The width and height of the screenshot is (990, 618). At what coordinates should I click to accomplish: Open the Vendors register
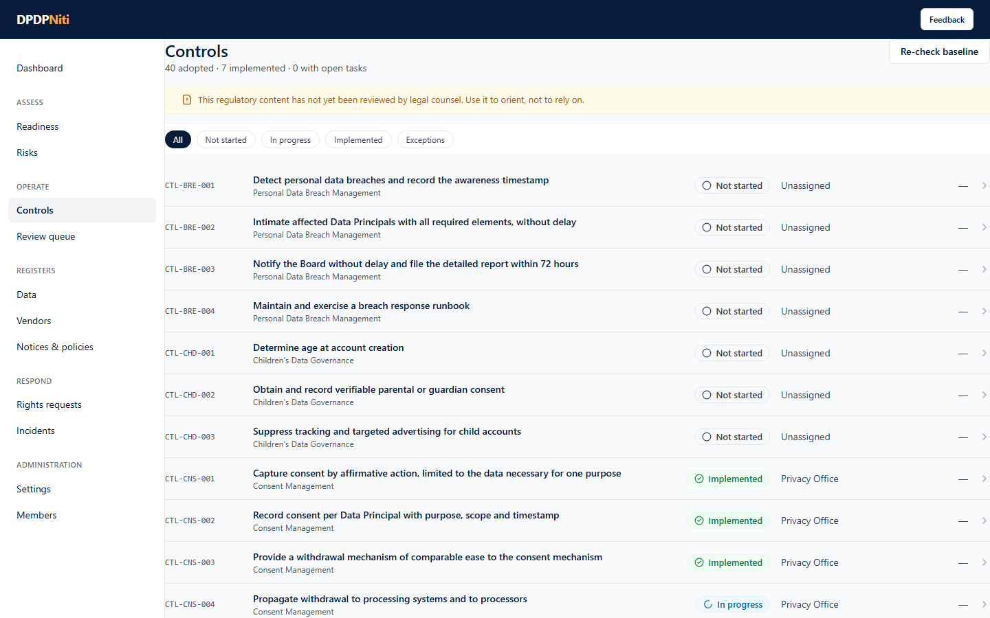click(82, 321)
